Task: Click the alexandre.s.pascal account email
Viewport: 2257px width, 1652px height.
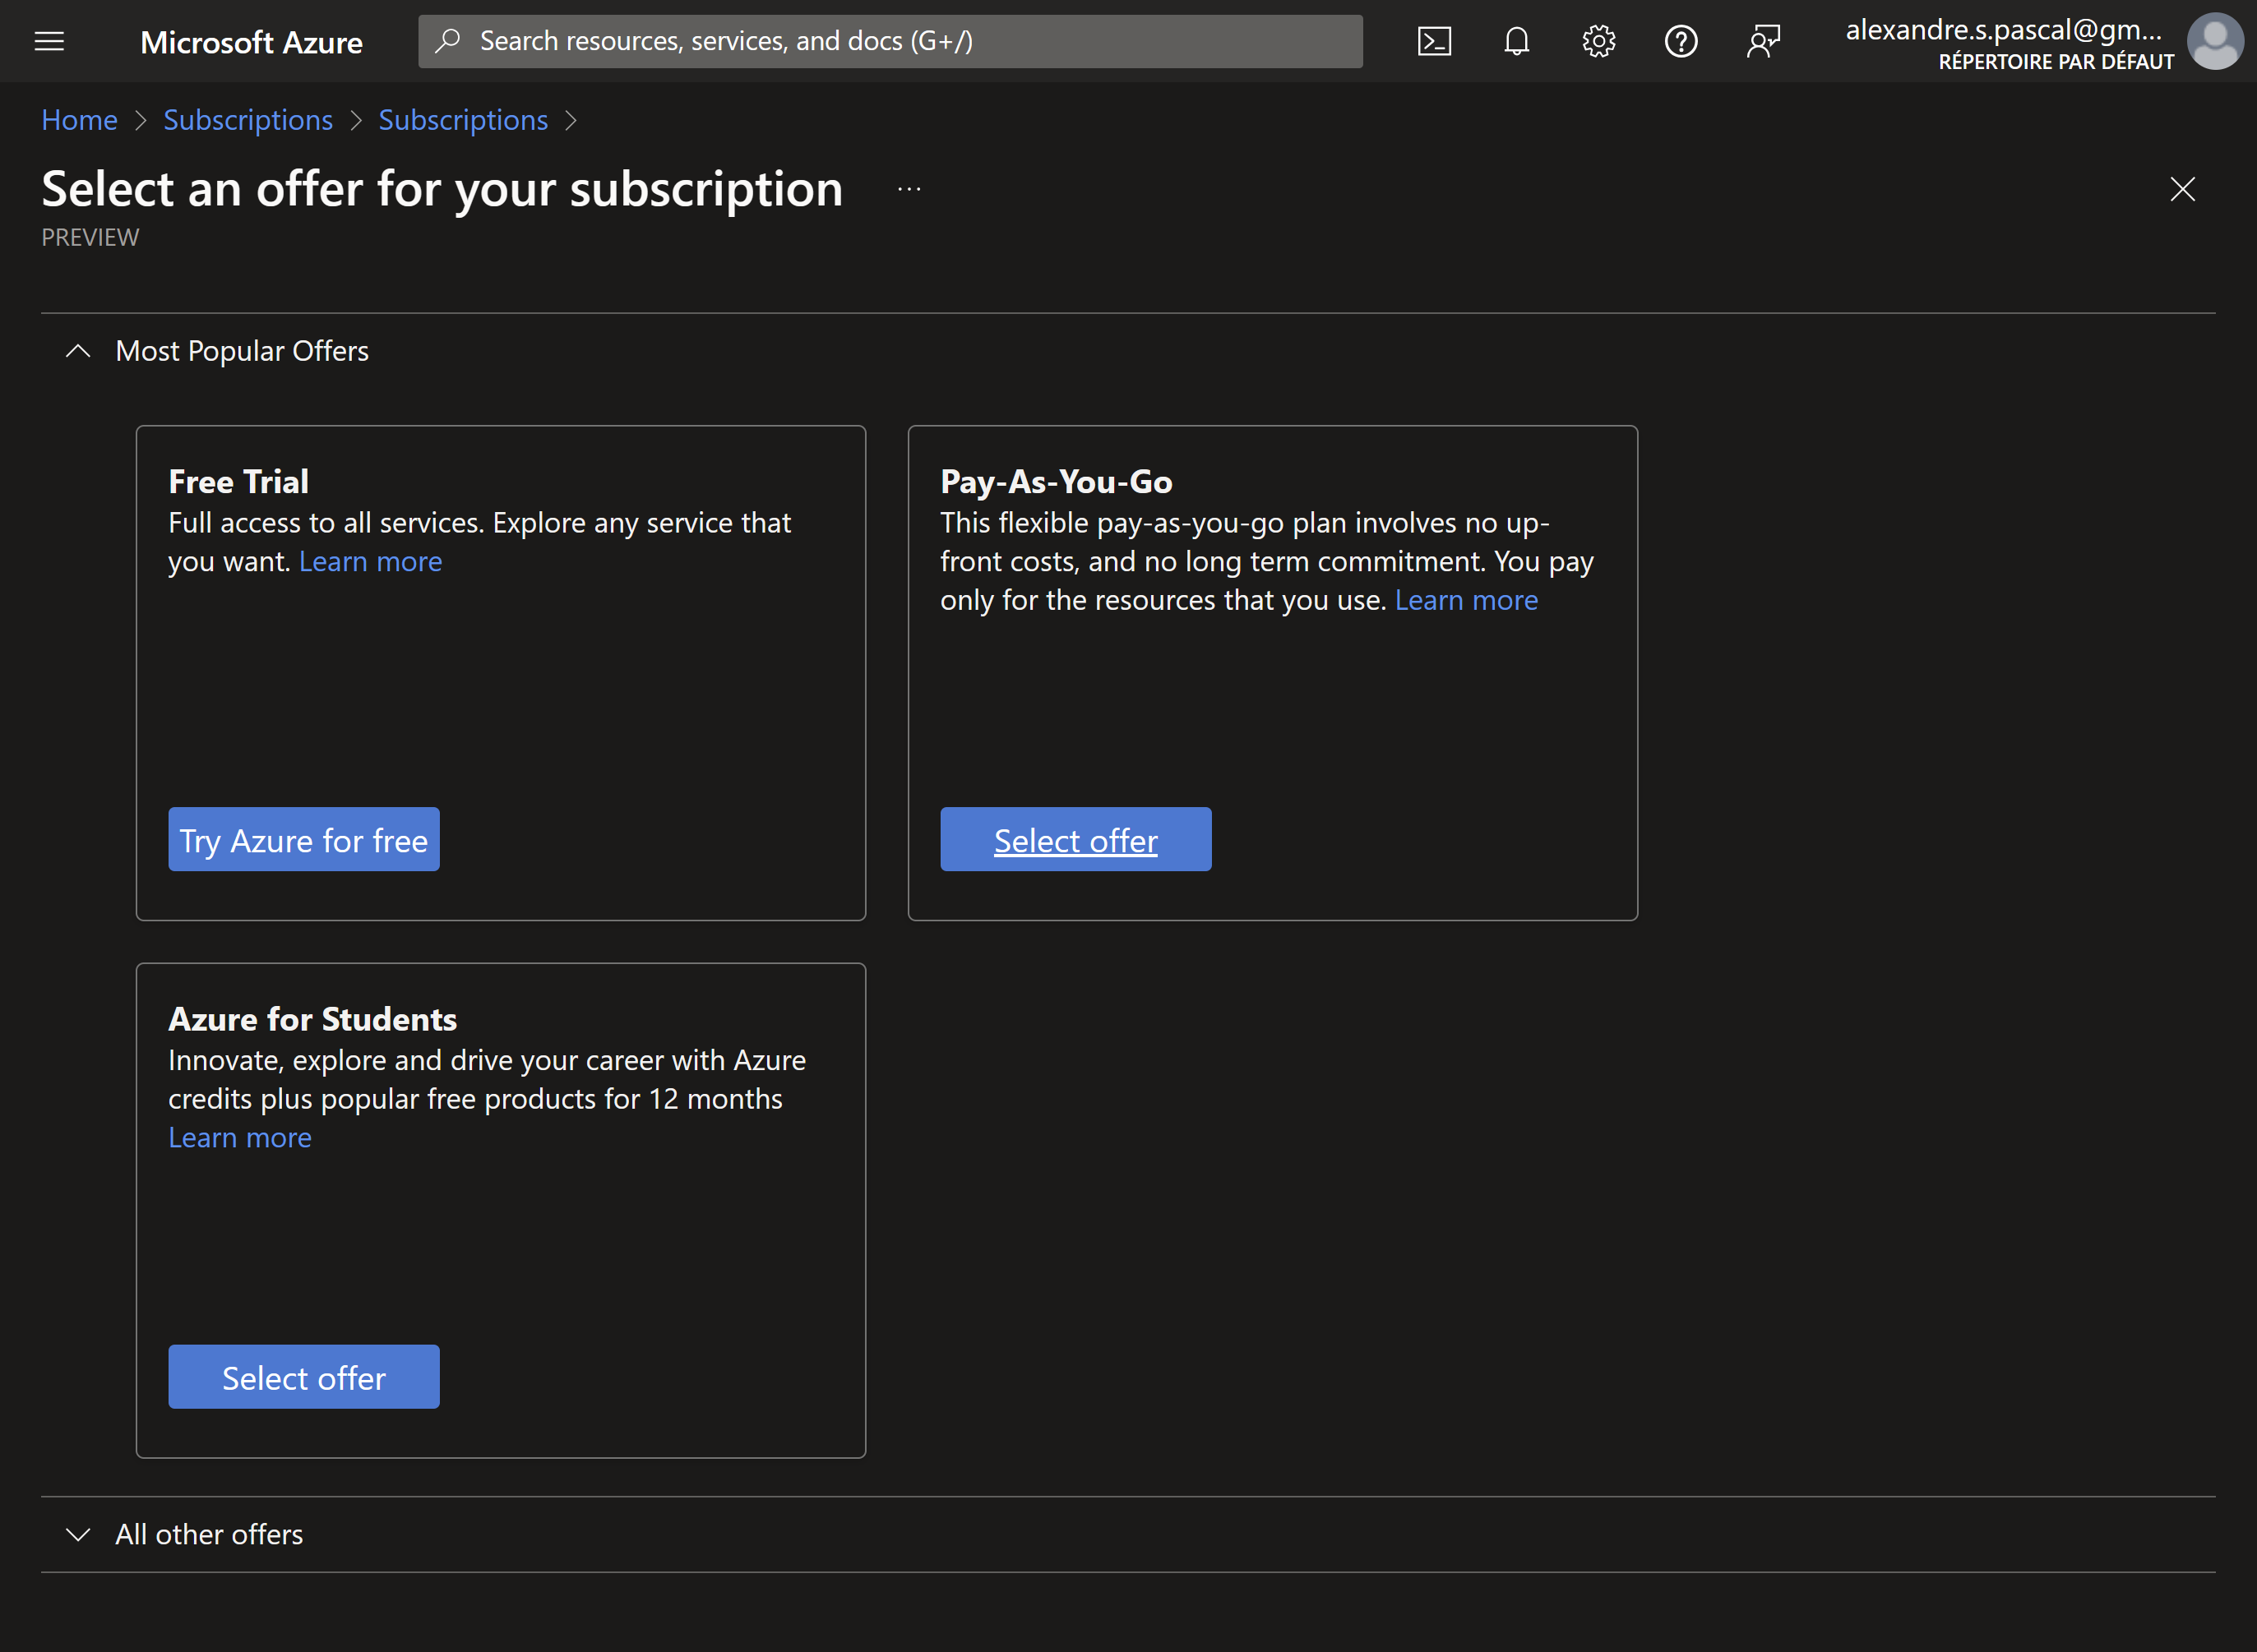Action: pos(2003,30)
